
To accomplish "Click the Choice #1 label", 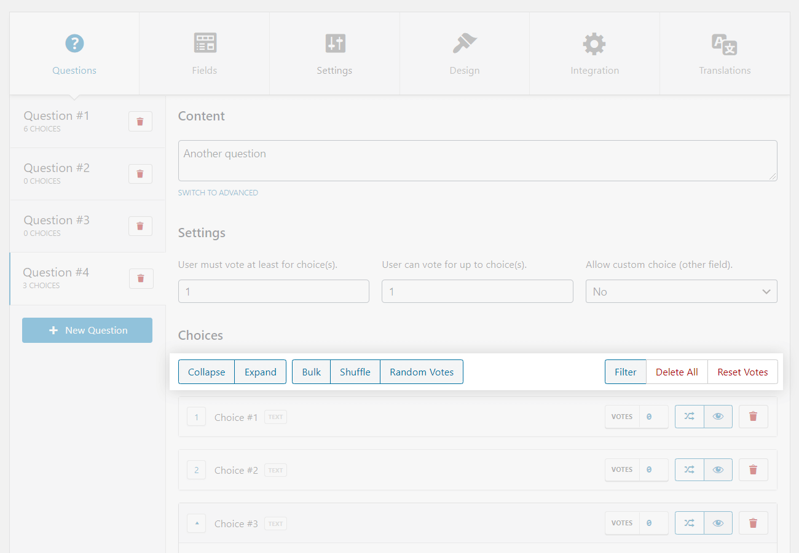I will point(236,417).
